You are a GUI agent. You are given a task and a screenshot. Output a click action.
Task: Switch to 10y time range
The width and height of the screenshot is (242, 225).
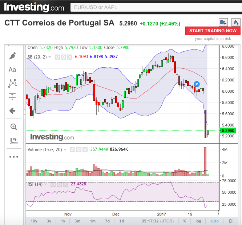coord(34,221)
